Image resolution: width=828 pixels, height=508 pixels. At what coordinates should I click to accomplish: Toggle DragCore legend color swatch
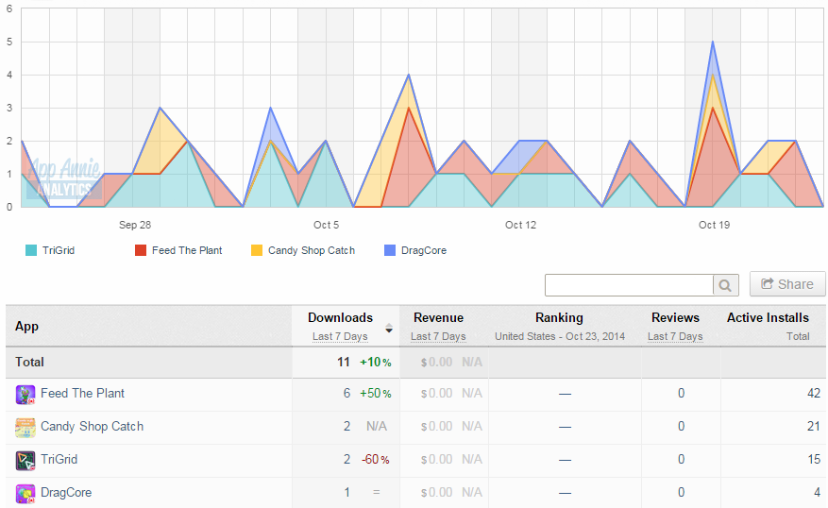coord(390,250)
